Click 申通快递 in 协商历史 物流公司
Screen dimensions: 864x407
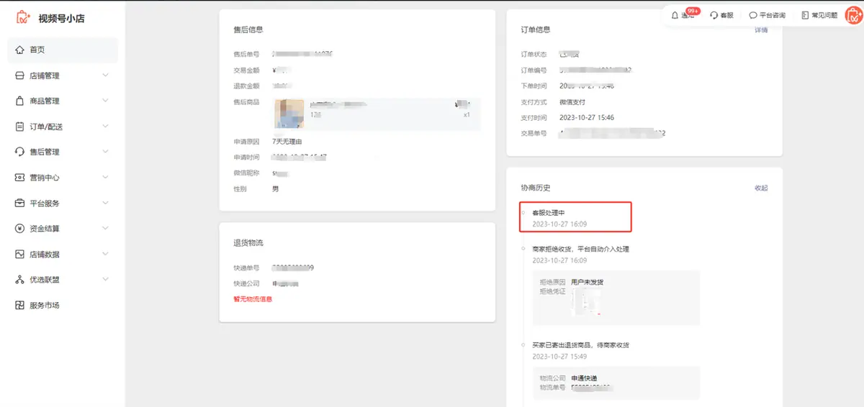click(584, 378)
